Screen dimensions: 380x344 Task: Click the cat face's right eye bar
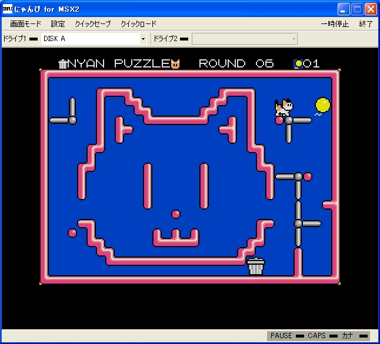(x=204, y=186)
